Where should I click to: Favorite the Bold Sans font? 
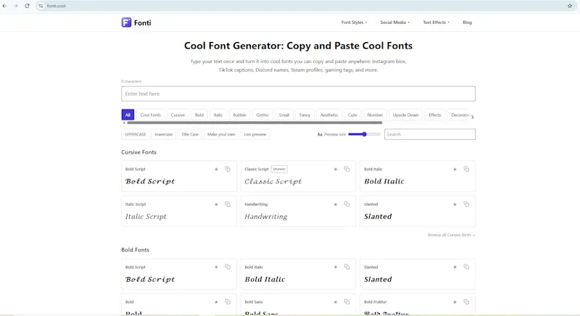(x=336, y=302)
